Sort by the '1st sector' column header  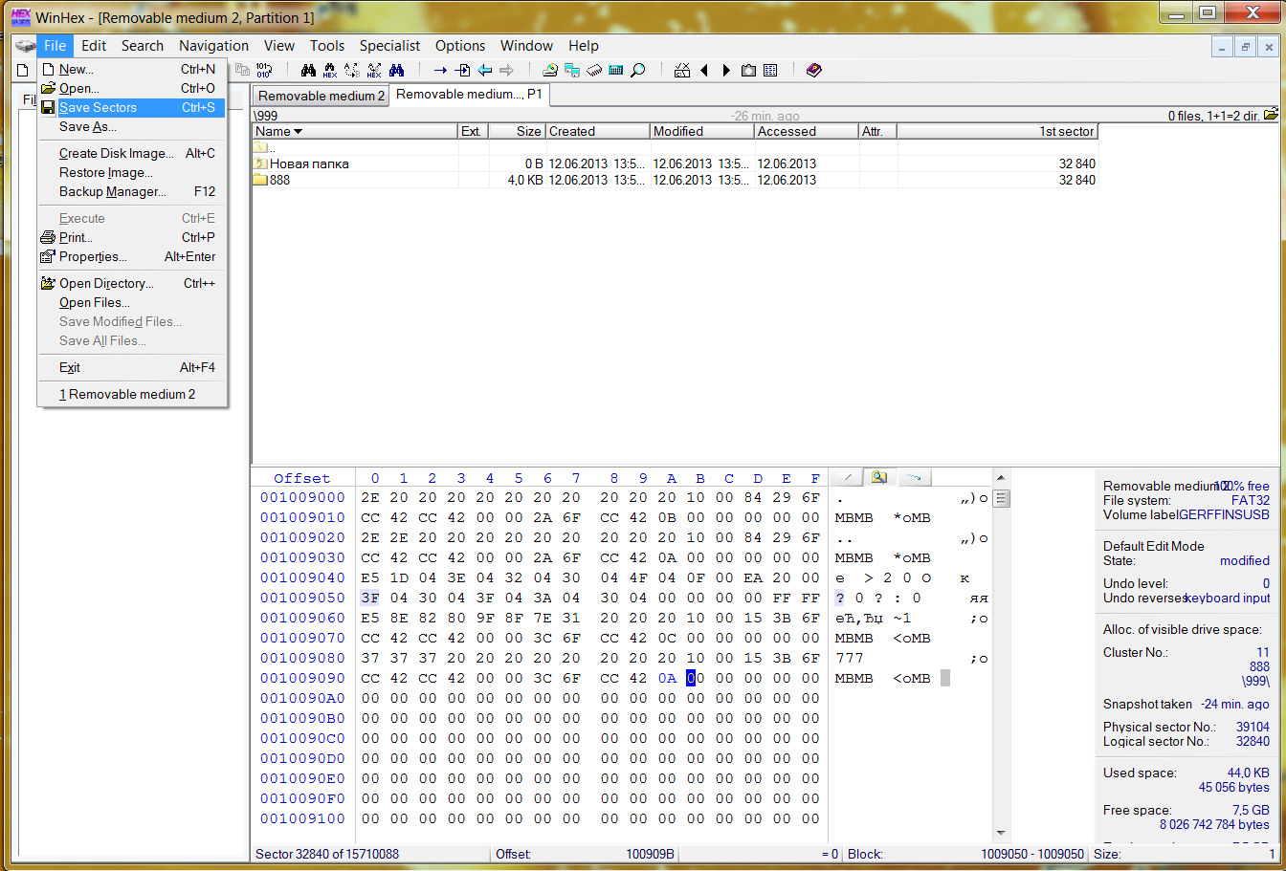coord(998,132)
